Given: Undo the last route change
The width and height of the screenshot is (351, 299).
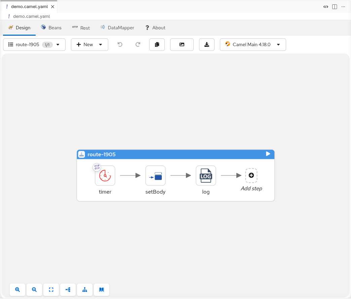Looking at the screenshot, I should click(120, 44).
